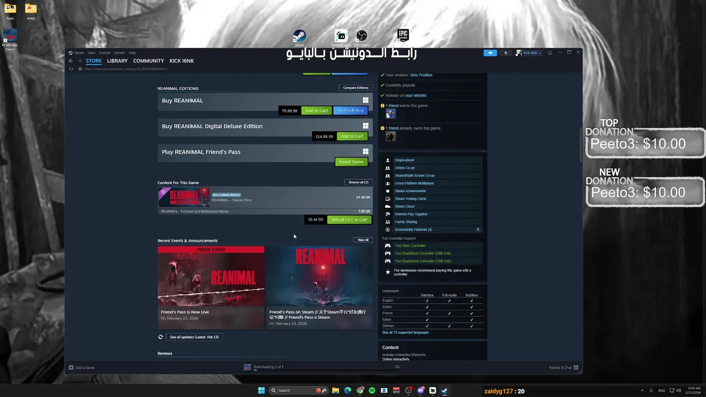Image resolution: width=706 pixels, height=397 pixels.
Task: Open See all 15 supported languages
Action: click(405, 332)
